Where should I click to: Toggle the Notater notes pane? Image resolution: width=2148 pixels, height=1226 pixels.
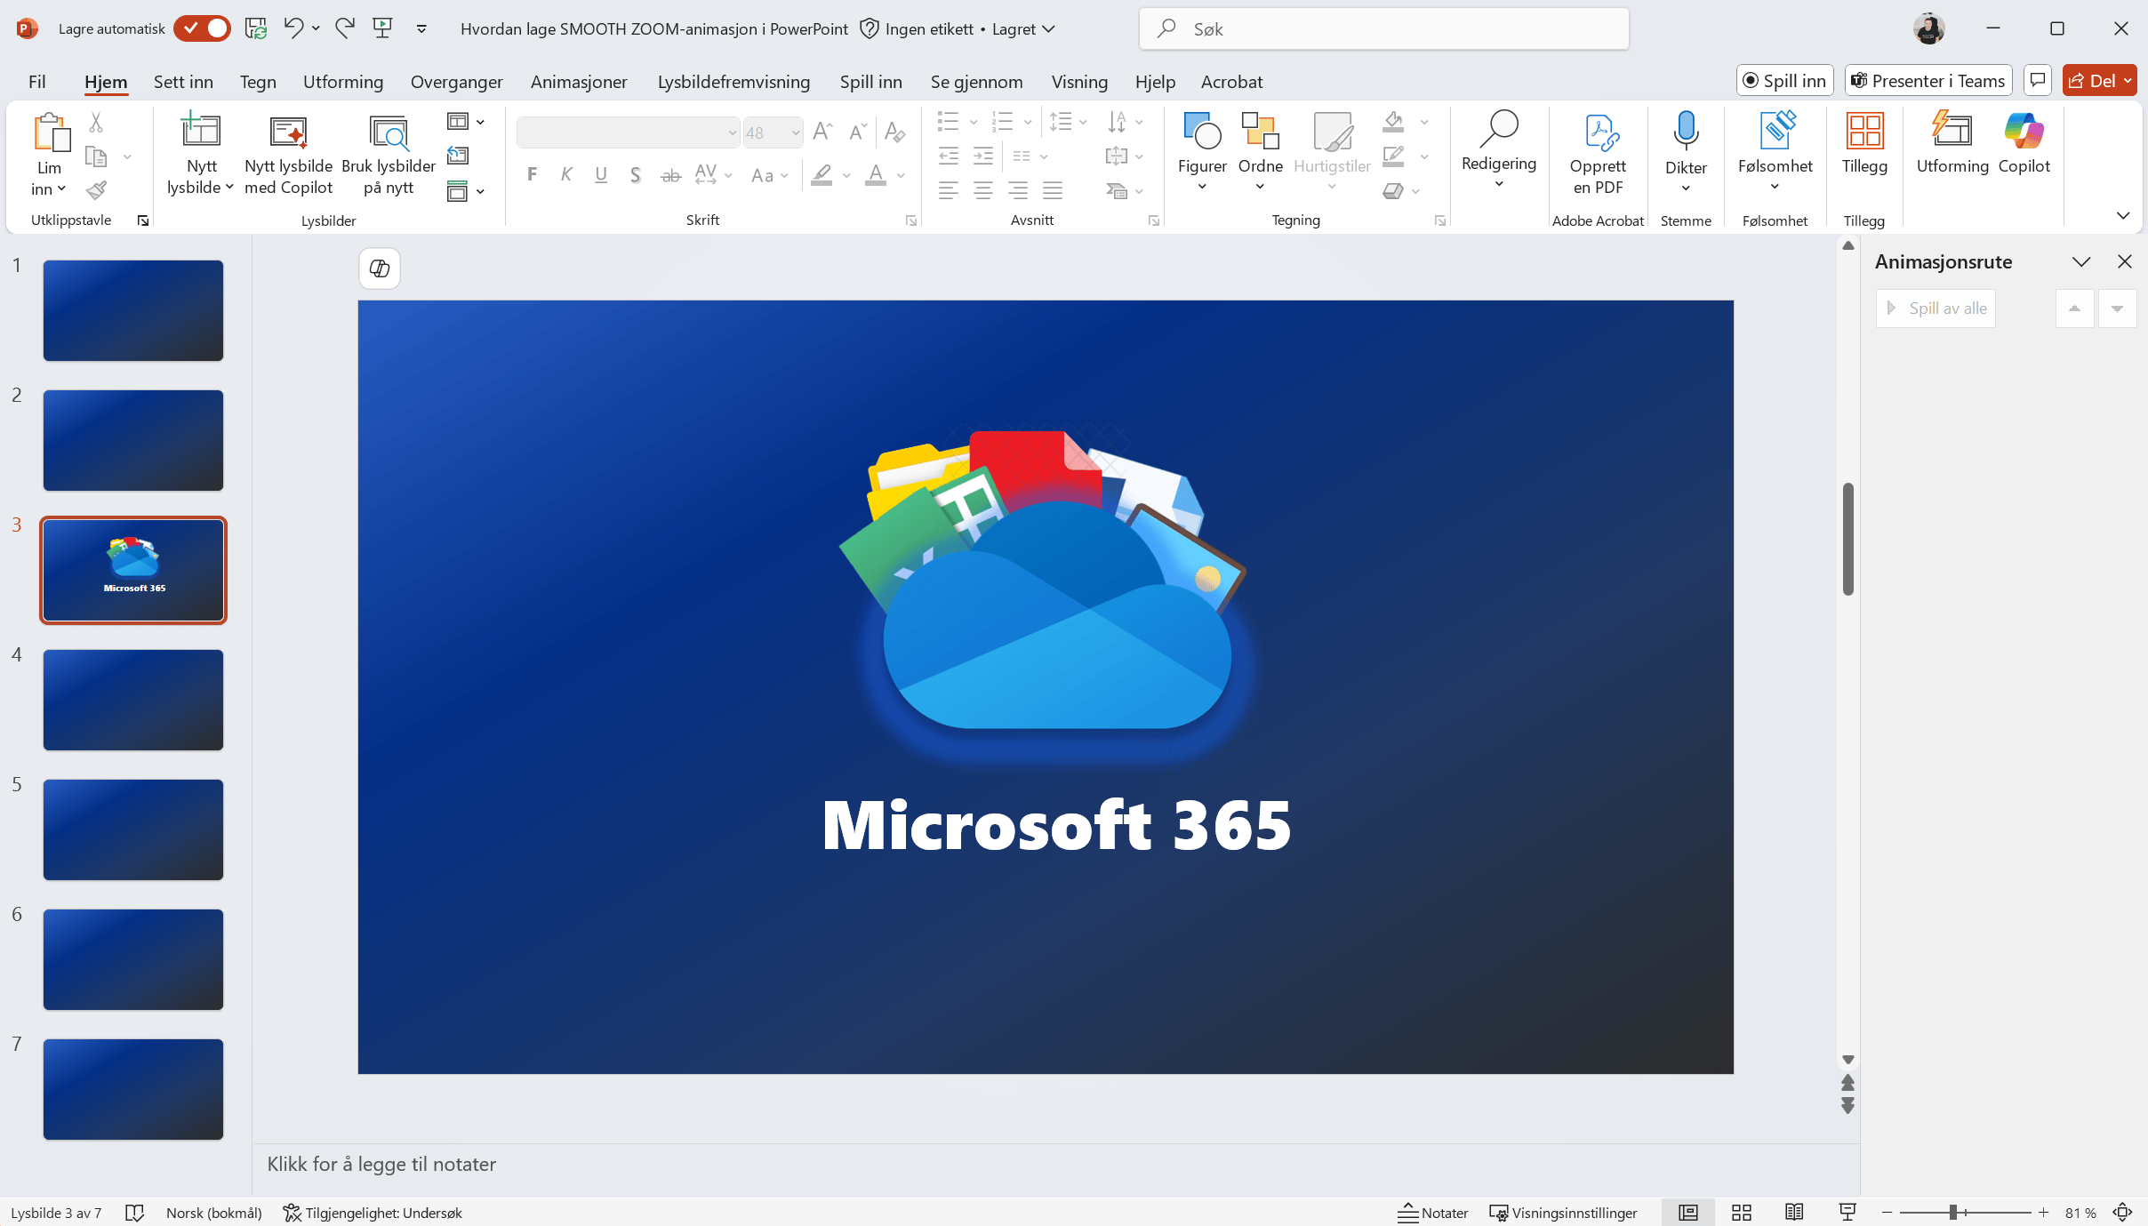pyautogui.click(x=1433, y=1213)
